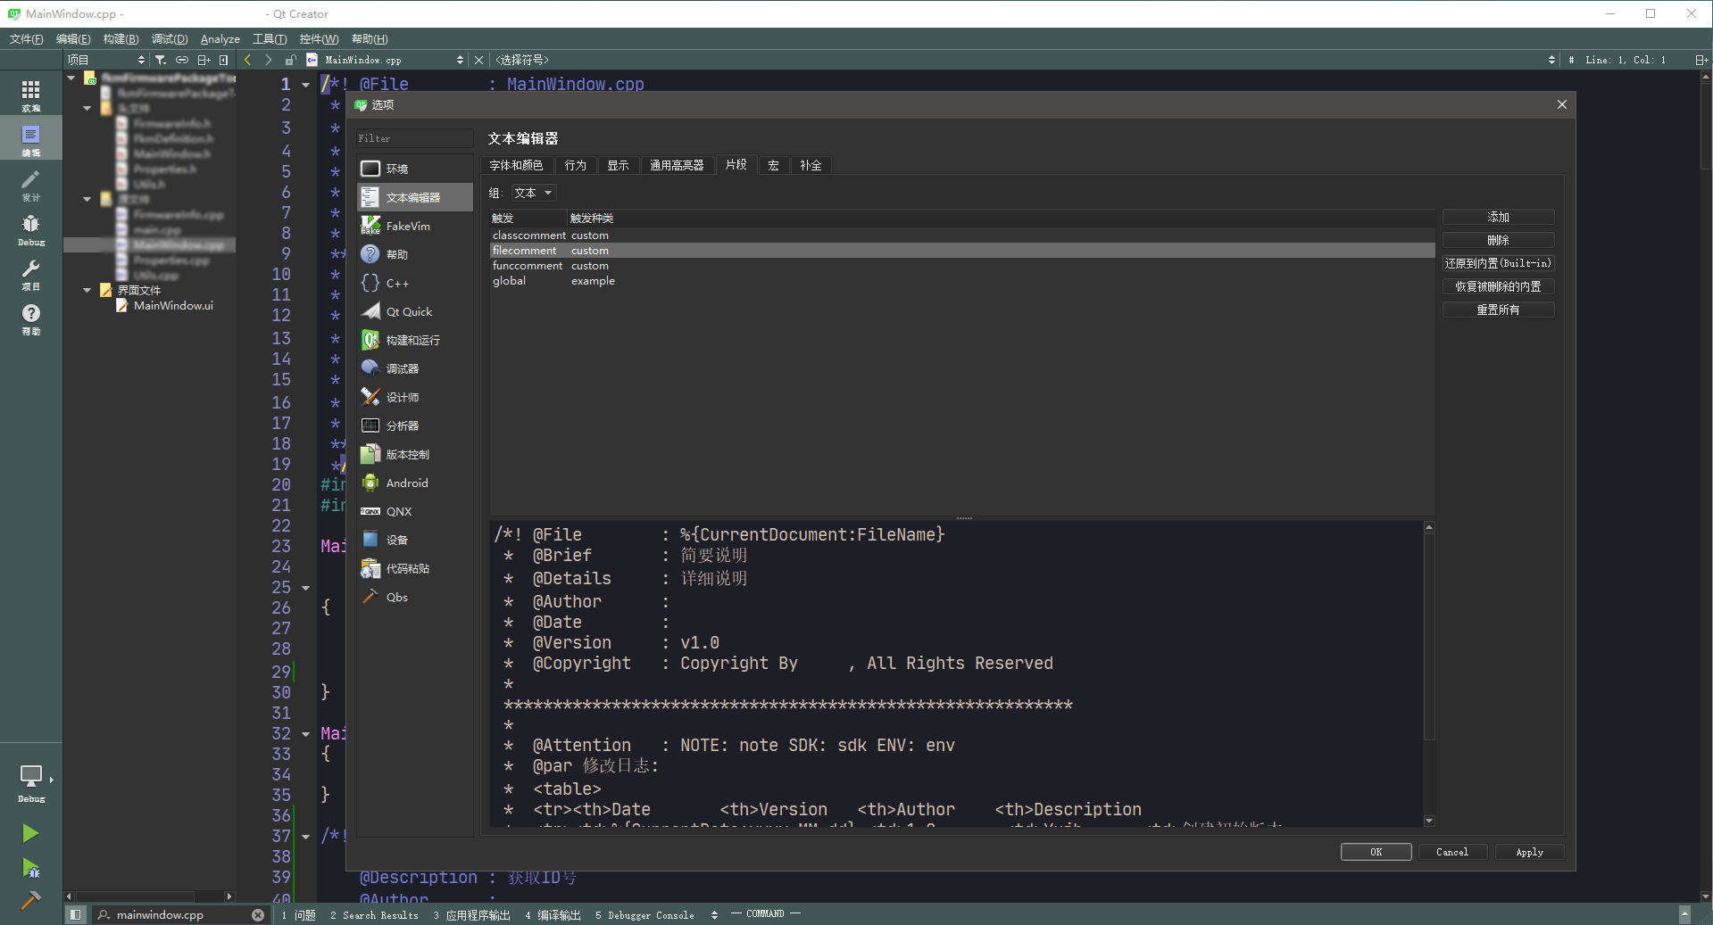The image size is (1713, 925).
Task: Click the Apply button
Action: pyautogui.click(x=1529, y=852)
